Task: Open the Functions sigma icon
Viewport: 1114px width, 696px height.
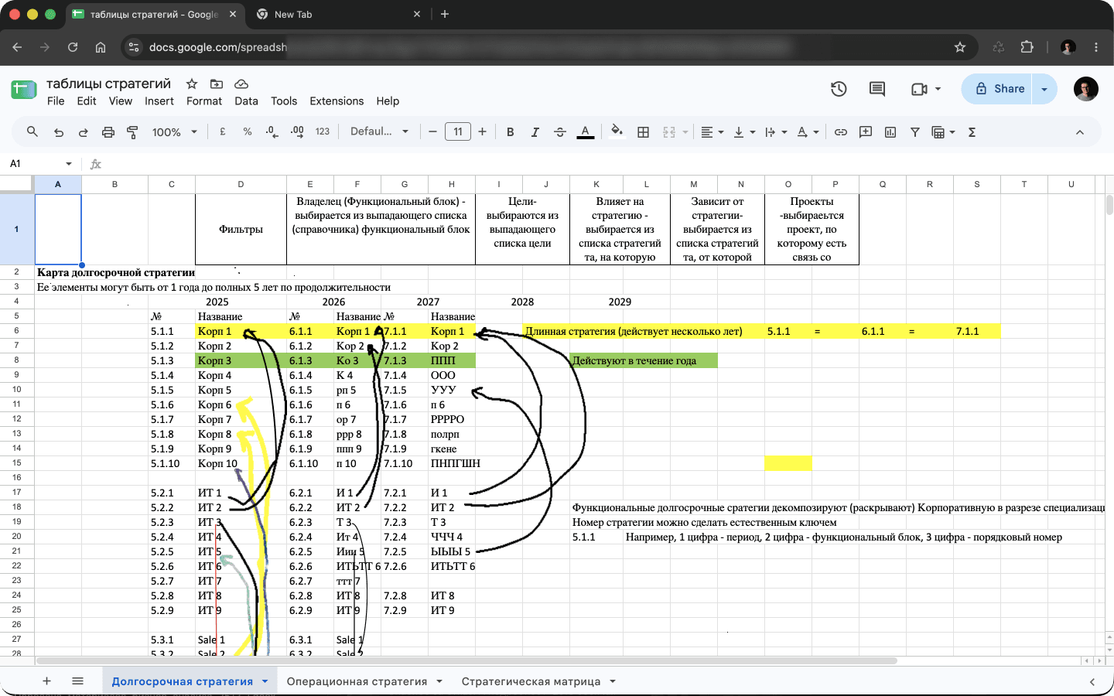Action: (x=972, y=132)
